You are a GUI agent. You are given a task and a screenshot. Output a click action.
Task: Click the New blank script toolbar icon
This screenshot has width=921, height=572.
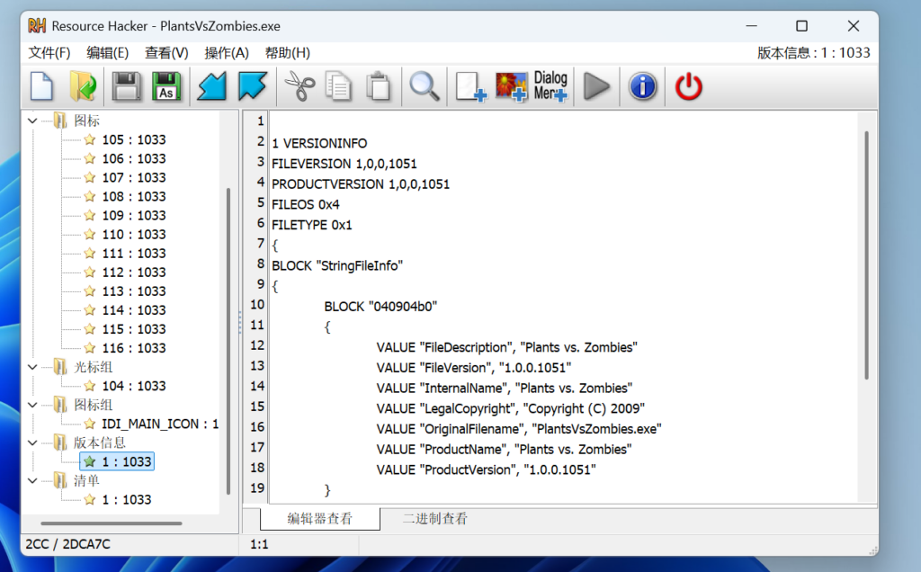41,86
